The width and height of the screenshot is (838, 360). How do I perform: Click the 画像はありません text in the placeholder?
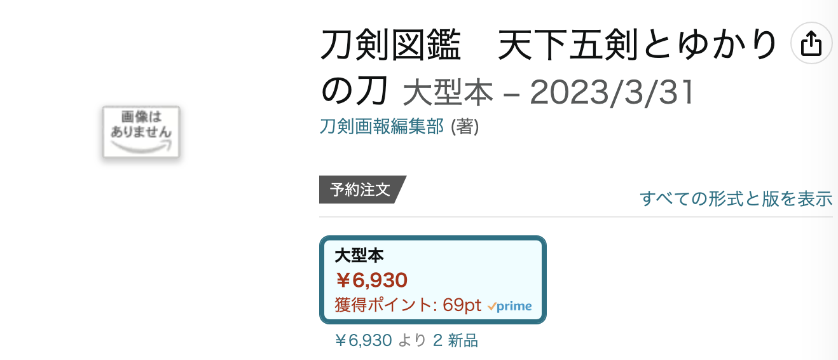(142, 125)
